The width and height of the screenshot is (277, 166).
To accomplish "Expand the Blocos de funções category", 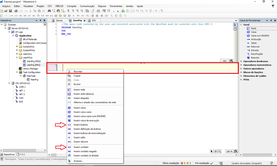I will [241, 72].
